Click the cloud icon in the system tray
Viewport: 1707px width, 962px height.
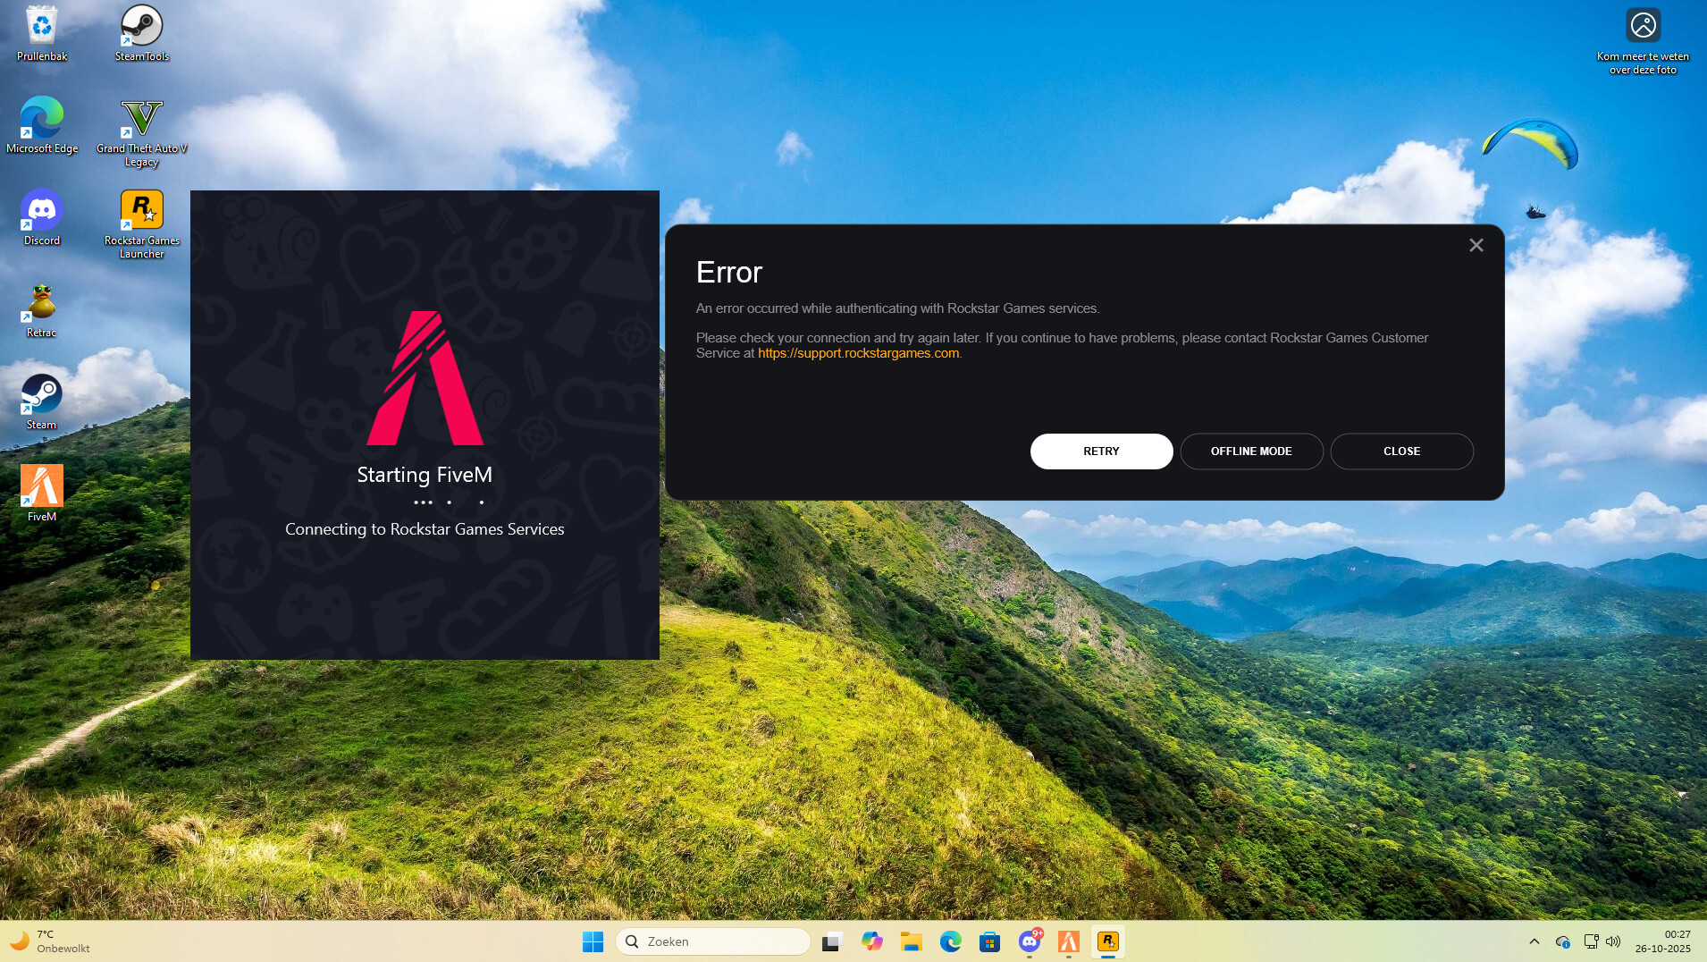(x=1562, y=941)
